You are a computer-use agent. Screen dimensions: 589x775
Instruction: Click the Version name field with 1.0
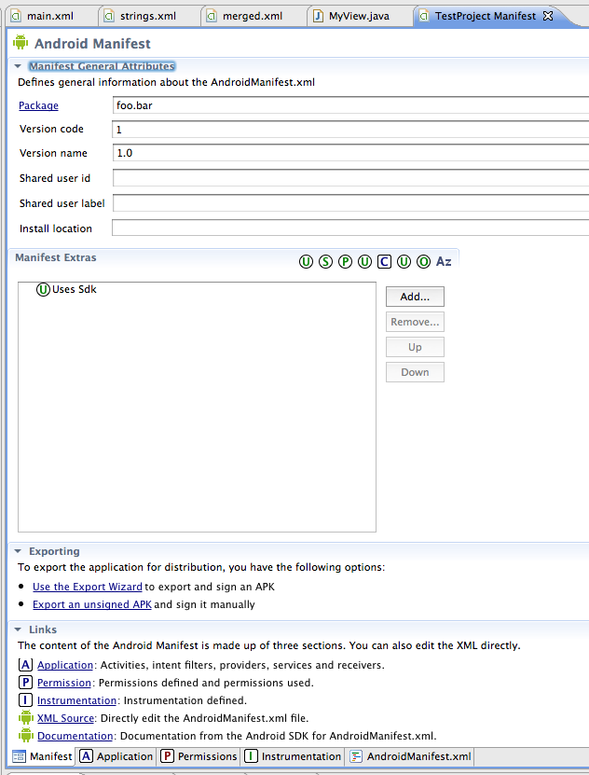(x=350, y=153)
